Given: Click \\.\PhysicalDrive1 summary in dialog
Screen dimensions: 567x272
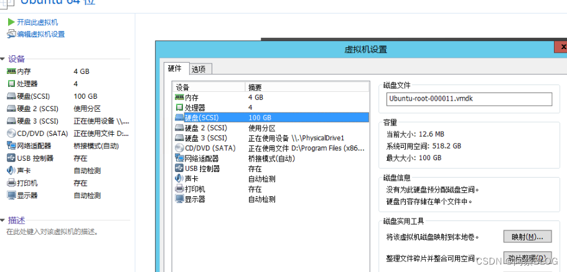Looking at the screenshot, I should [296, 138].
